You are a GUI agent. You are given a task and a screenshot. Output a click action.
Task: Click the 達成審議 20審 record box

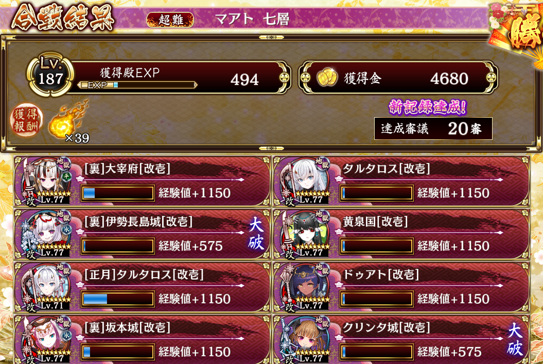point(433,129)
